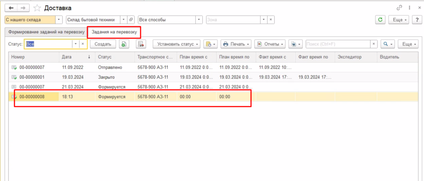
Task: Clear the Зона field
Action: (271, 20)
